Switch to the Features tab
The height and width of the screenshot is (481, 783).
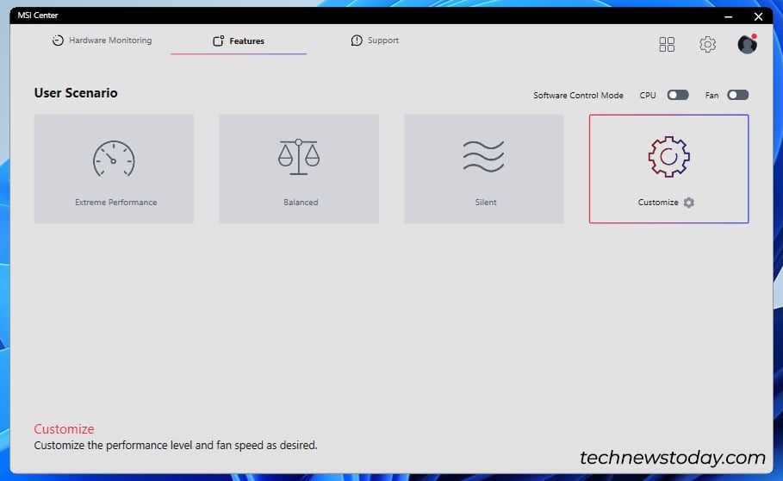pyautogui.click(x=239, y=41)
